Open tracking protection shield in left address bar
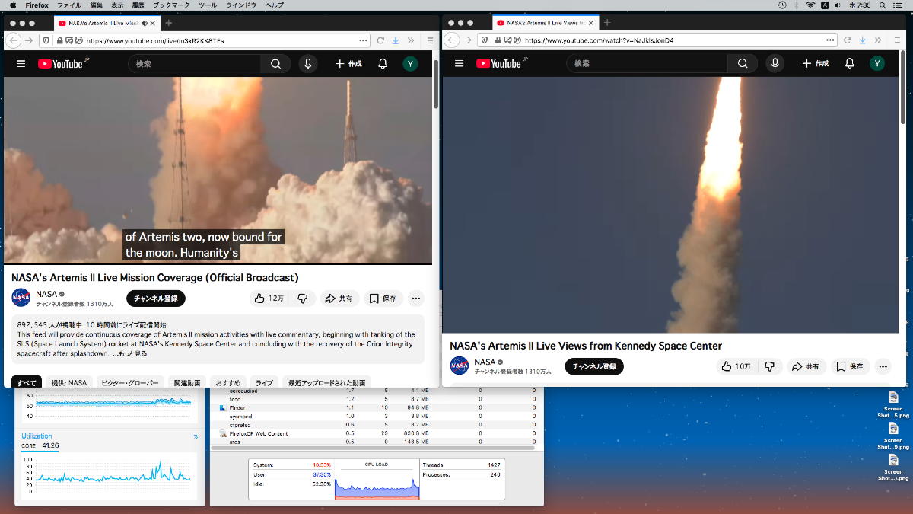Screen dimensions: 913x514 [x=46, y=40]
